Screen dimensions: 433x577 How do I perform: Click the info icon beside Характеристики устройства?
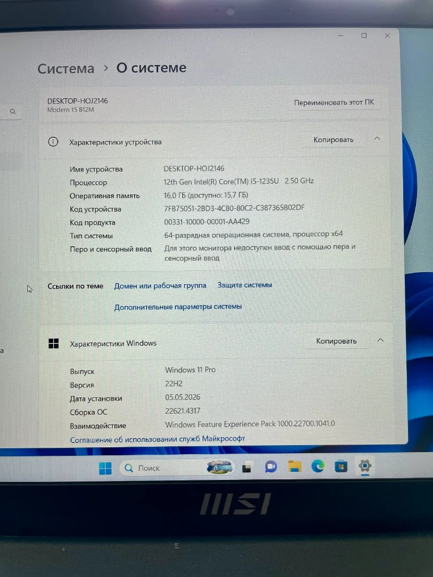point(53,142)
